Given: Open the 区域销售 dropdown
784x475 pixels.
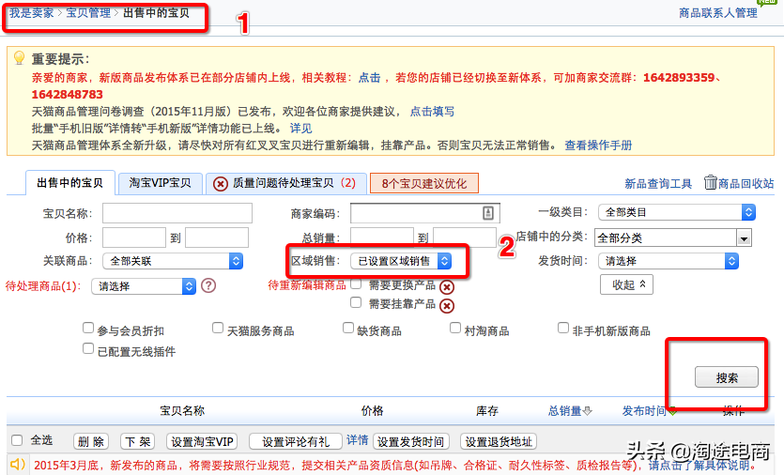Looking at the screenshot, I should pos(401,261).
